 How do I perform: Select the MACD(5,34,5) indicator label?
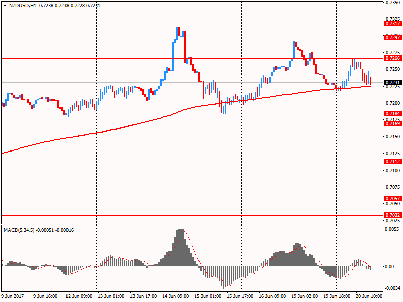(x=19, y=230)
